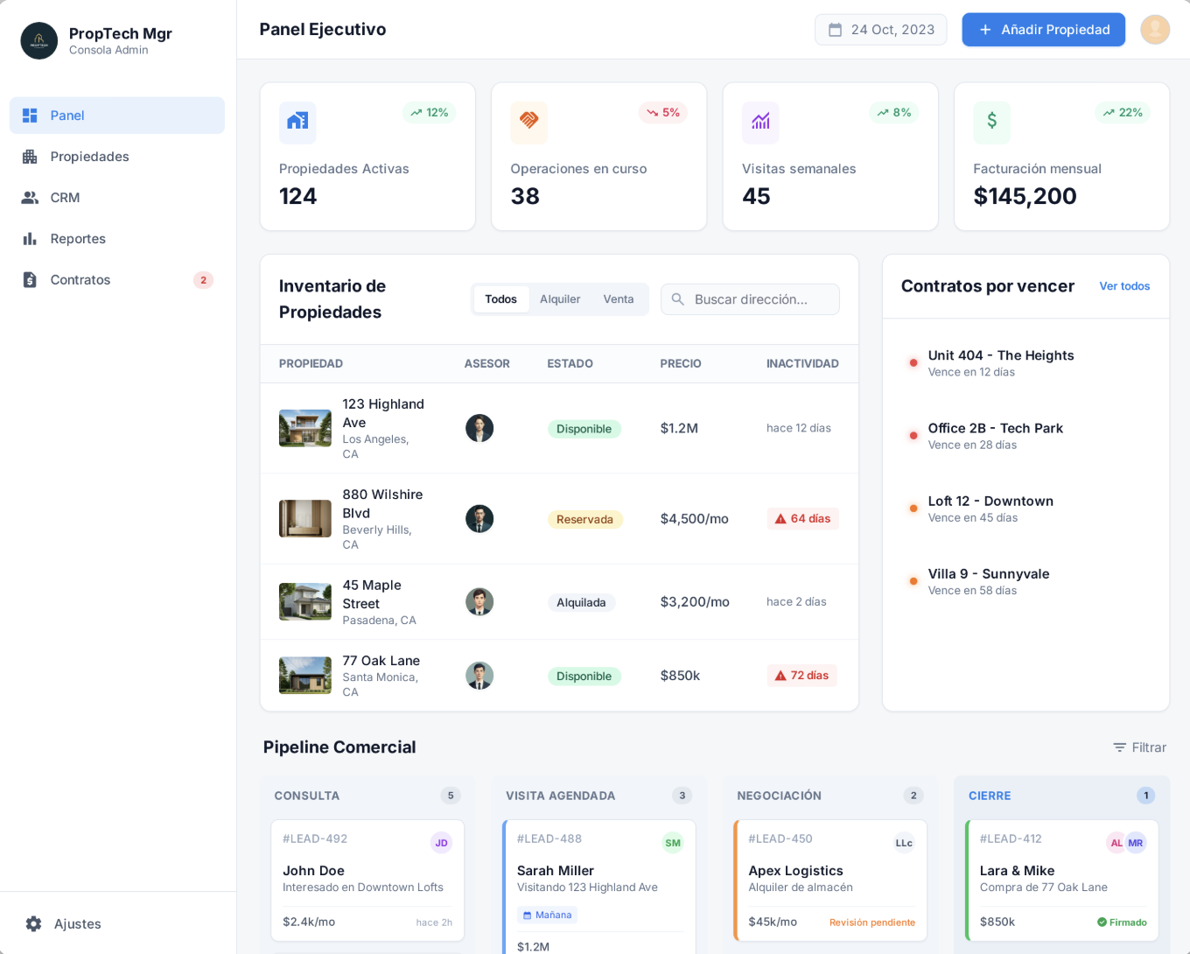
Task: Go to Contratos in sidebar
Action: coord(80,280)
